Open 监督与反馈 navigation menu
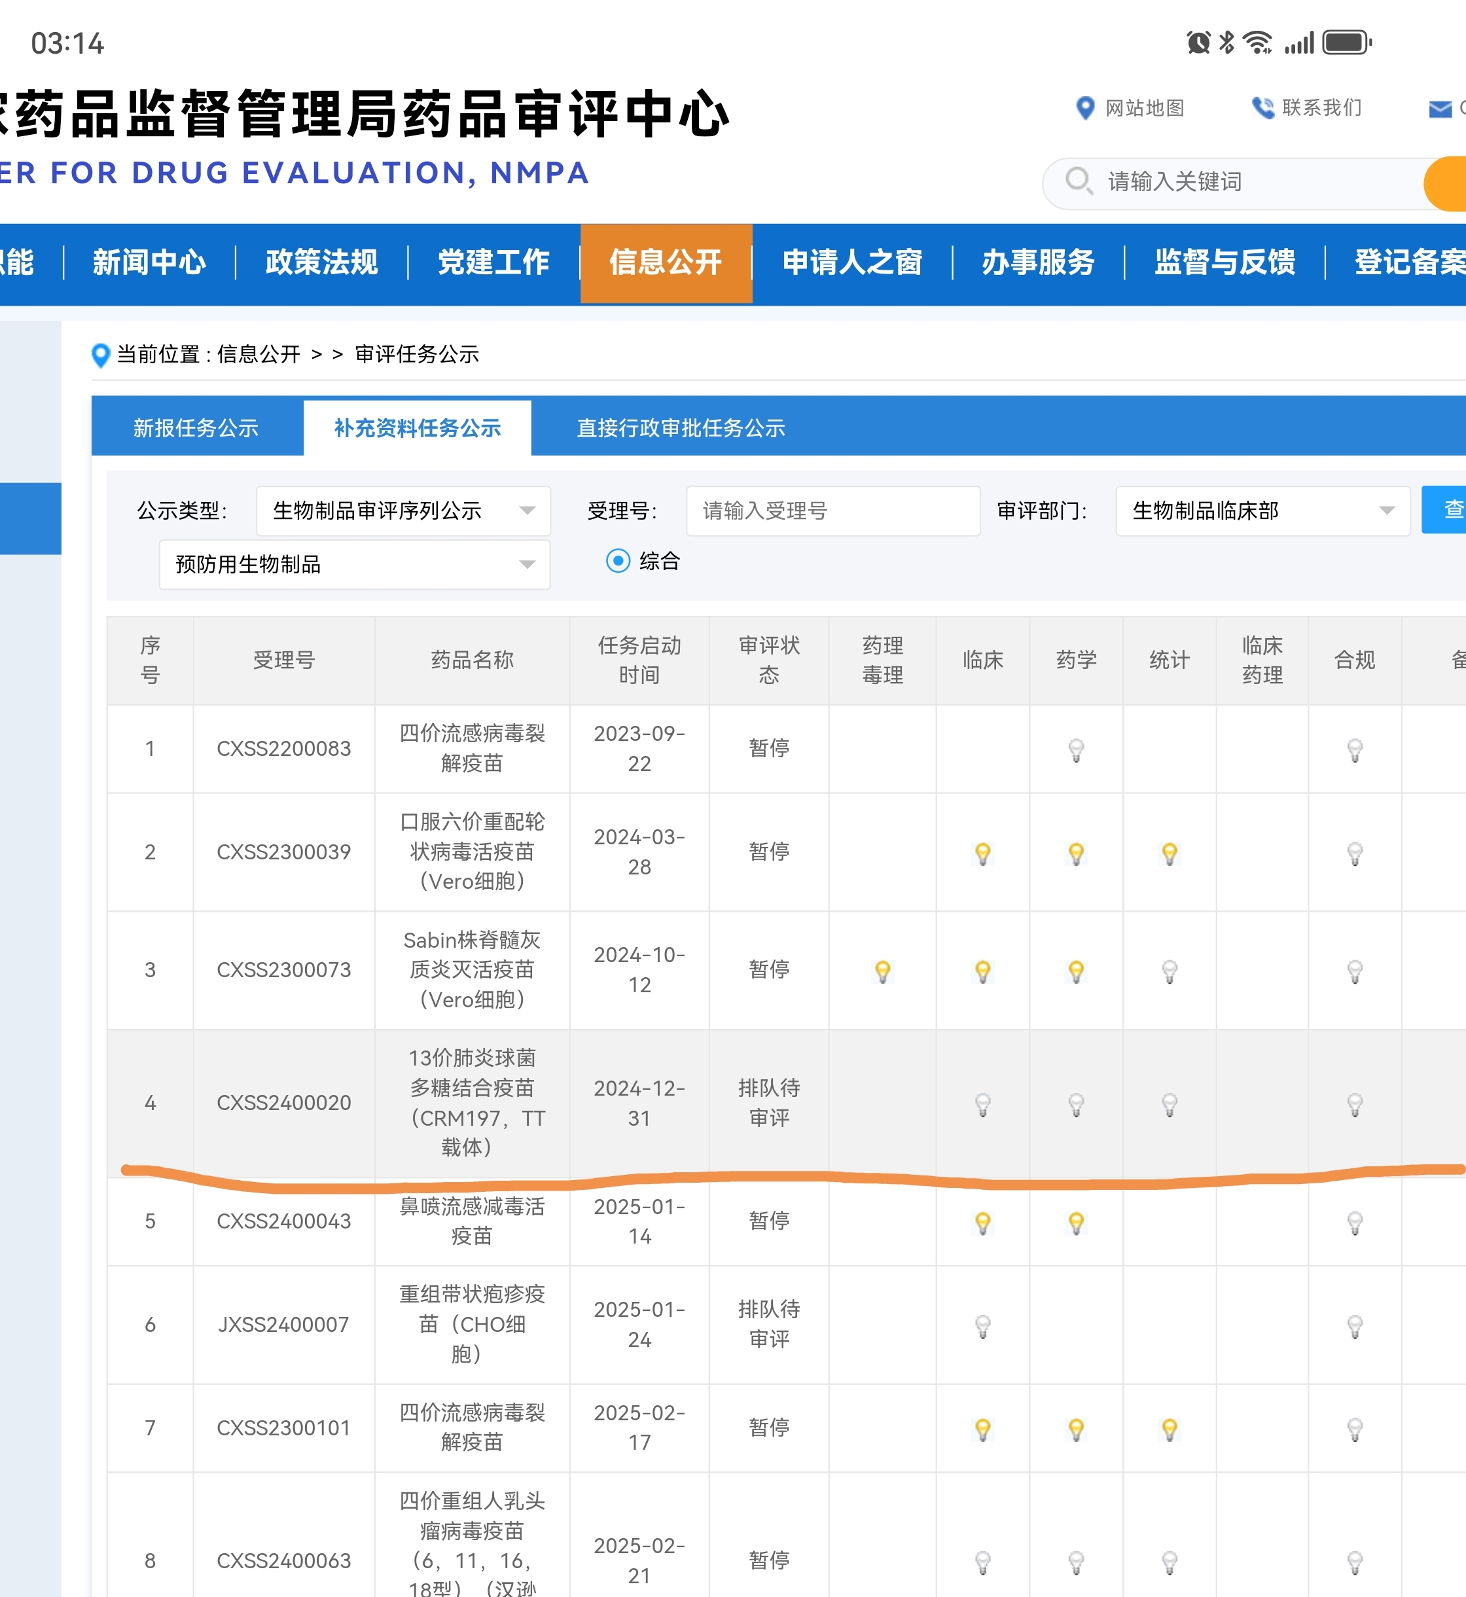Screen dimensions: 1466x1597 pyautogui.click(x=1225, y=262)
